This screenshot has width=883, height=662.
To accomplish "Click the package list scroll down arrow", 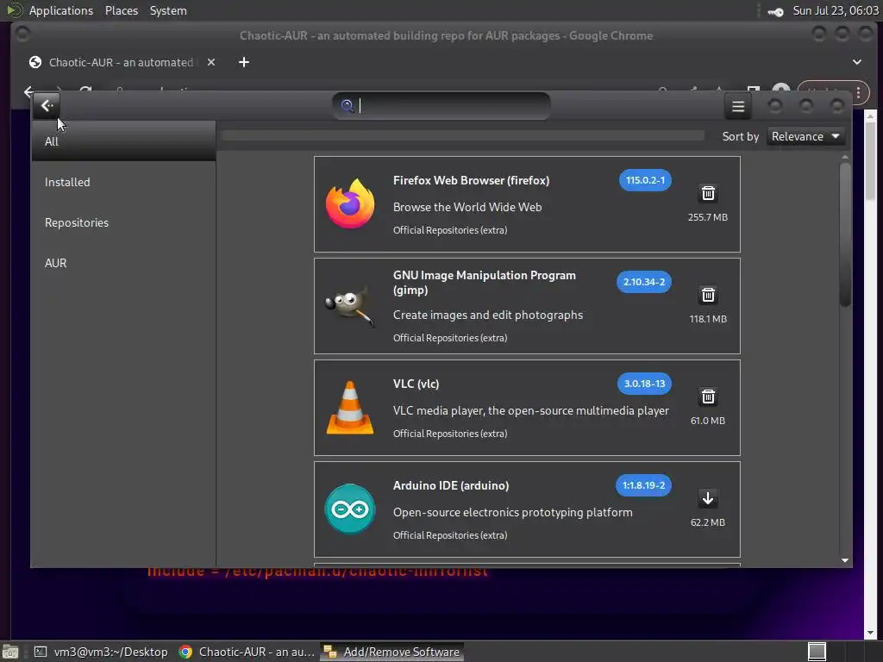I will point(844,560).
